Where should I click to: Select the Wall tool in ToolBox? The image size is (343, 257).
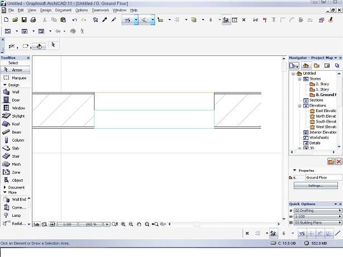(15, 92)
